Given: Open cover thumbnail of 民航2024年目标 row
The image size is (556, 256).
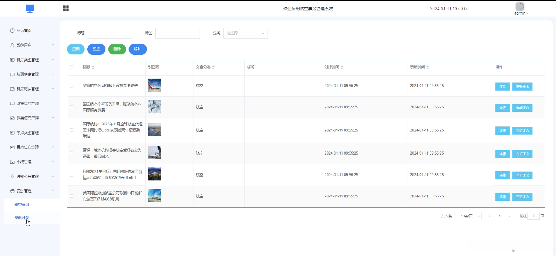Looking at the screenshot, I should pyautogui.click(x=154, y=174).
